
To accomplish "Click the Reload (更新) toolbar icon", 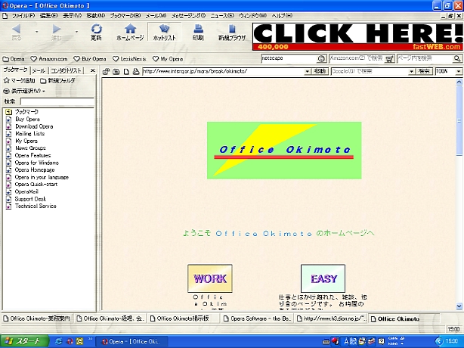I will pos(96,33).
